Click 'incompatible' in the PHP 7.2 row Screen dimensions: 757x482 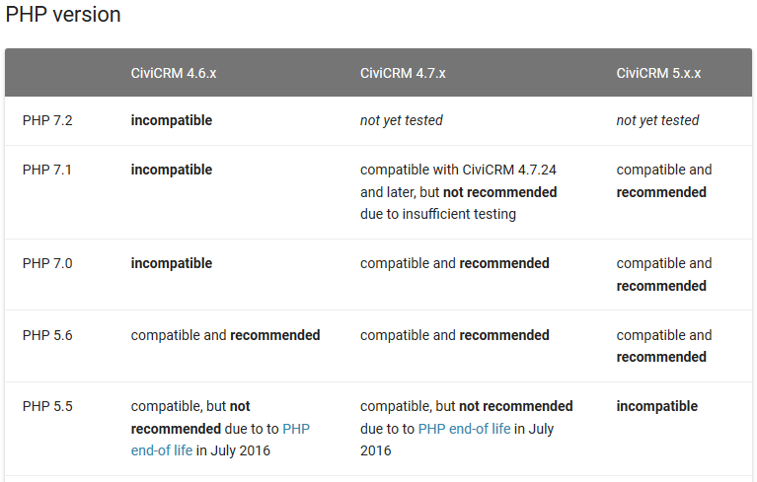(172, 120)
